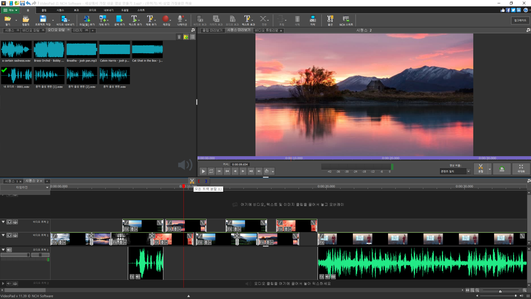Toggle speaker icon on short audio clip
Screen dimensions: 531x299
tap(138, 277)
